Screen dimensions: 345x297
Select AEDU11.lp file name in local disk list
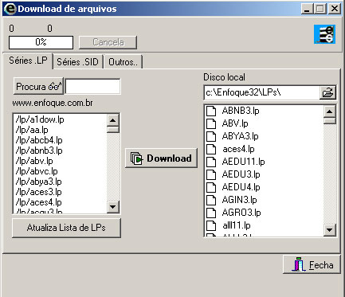pos(244,162)
